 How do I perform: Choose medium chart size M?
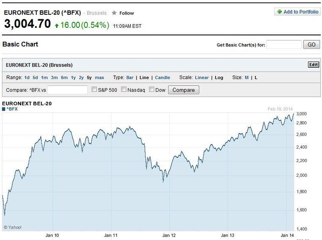(x=247, y=77)
